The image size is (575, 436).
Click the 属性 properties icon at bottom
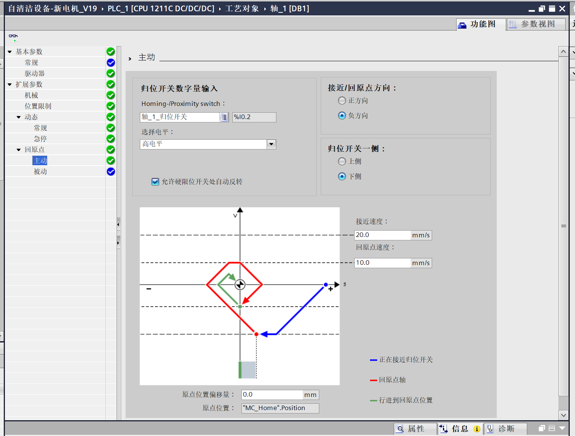click(x=401, y=428)
